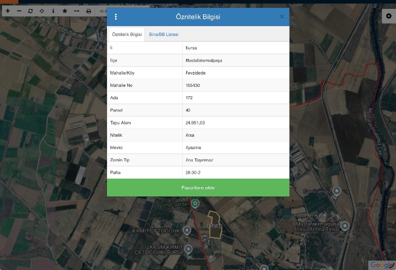
Task: Open favorites via the star icon
Action: pos(65,11)
